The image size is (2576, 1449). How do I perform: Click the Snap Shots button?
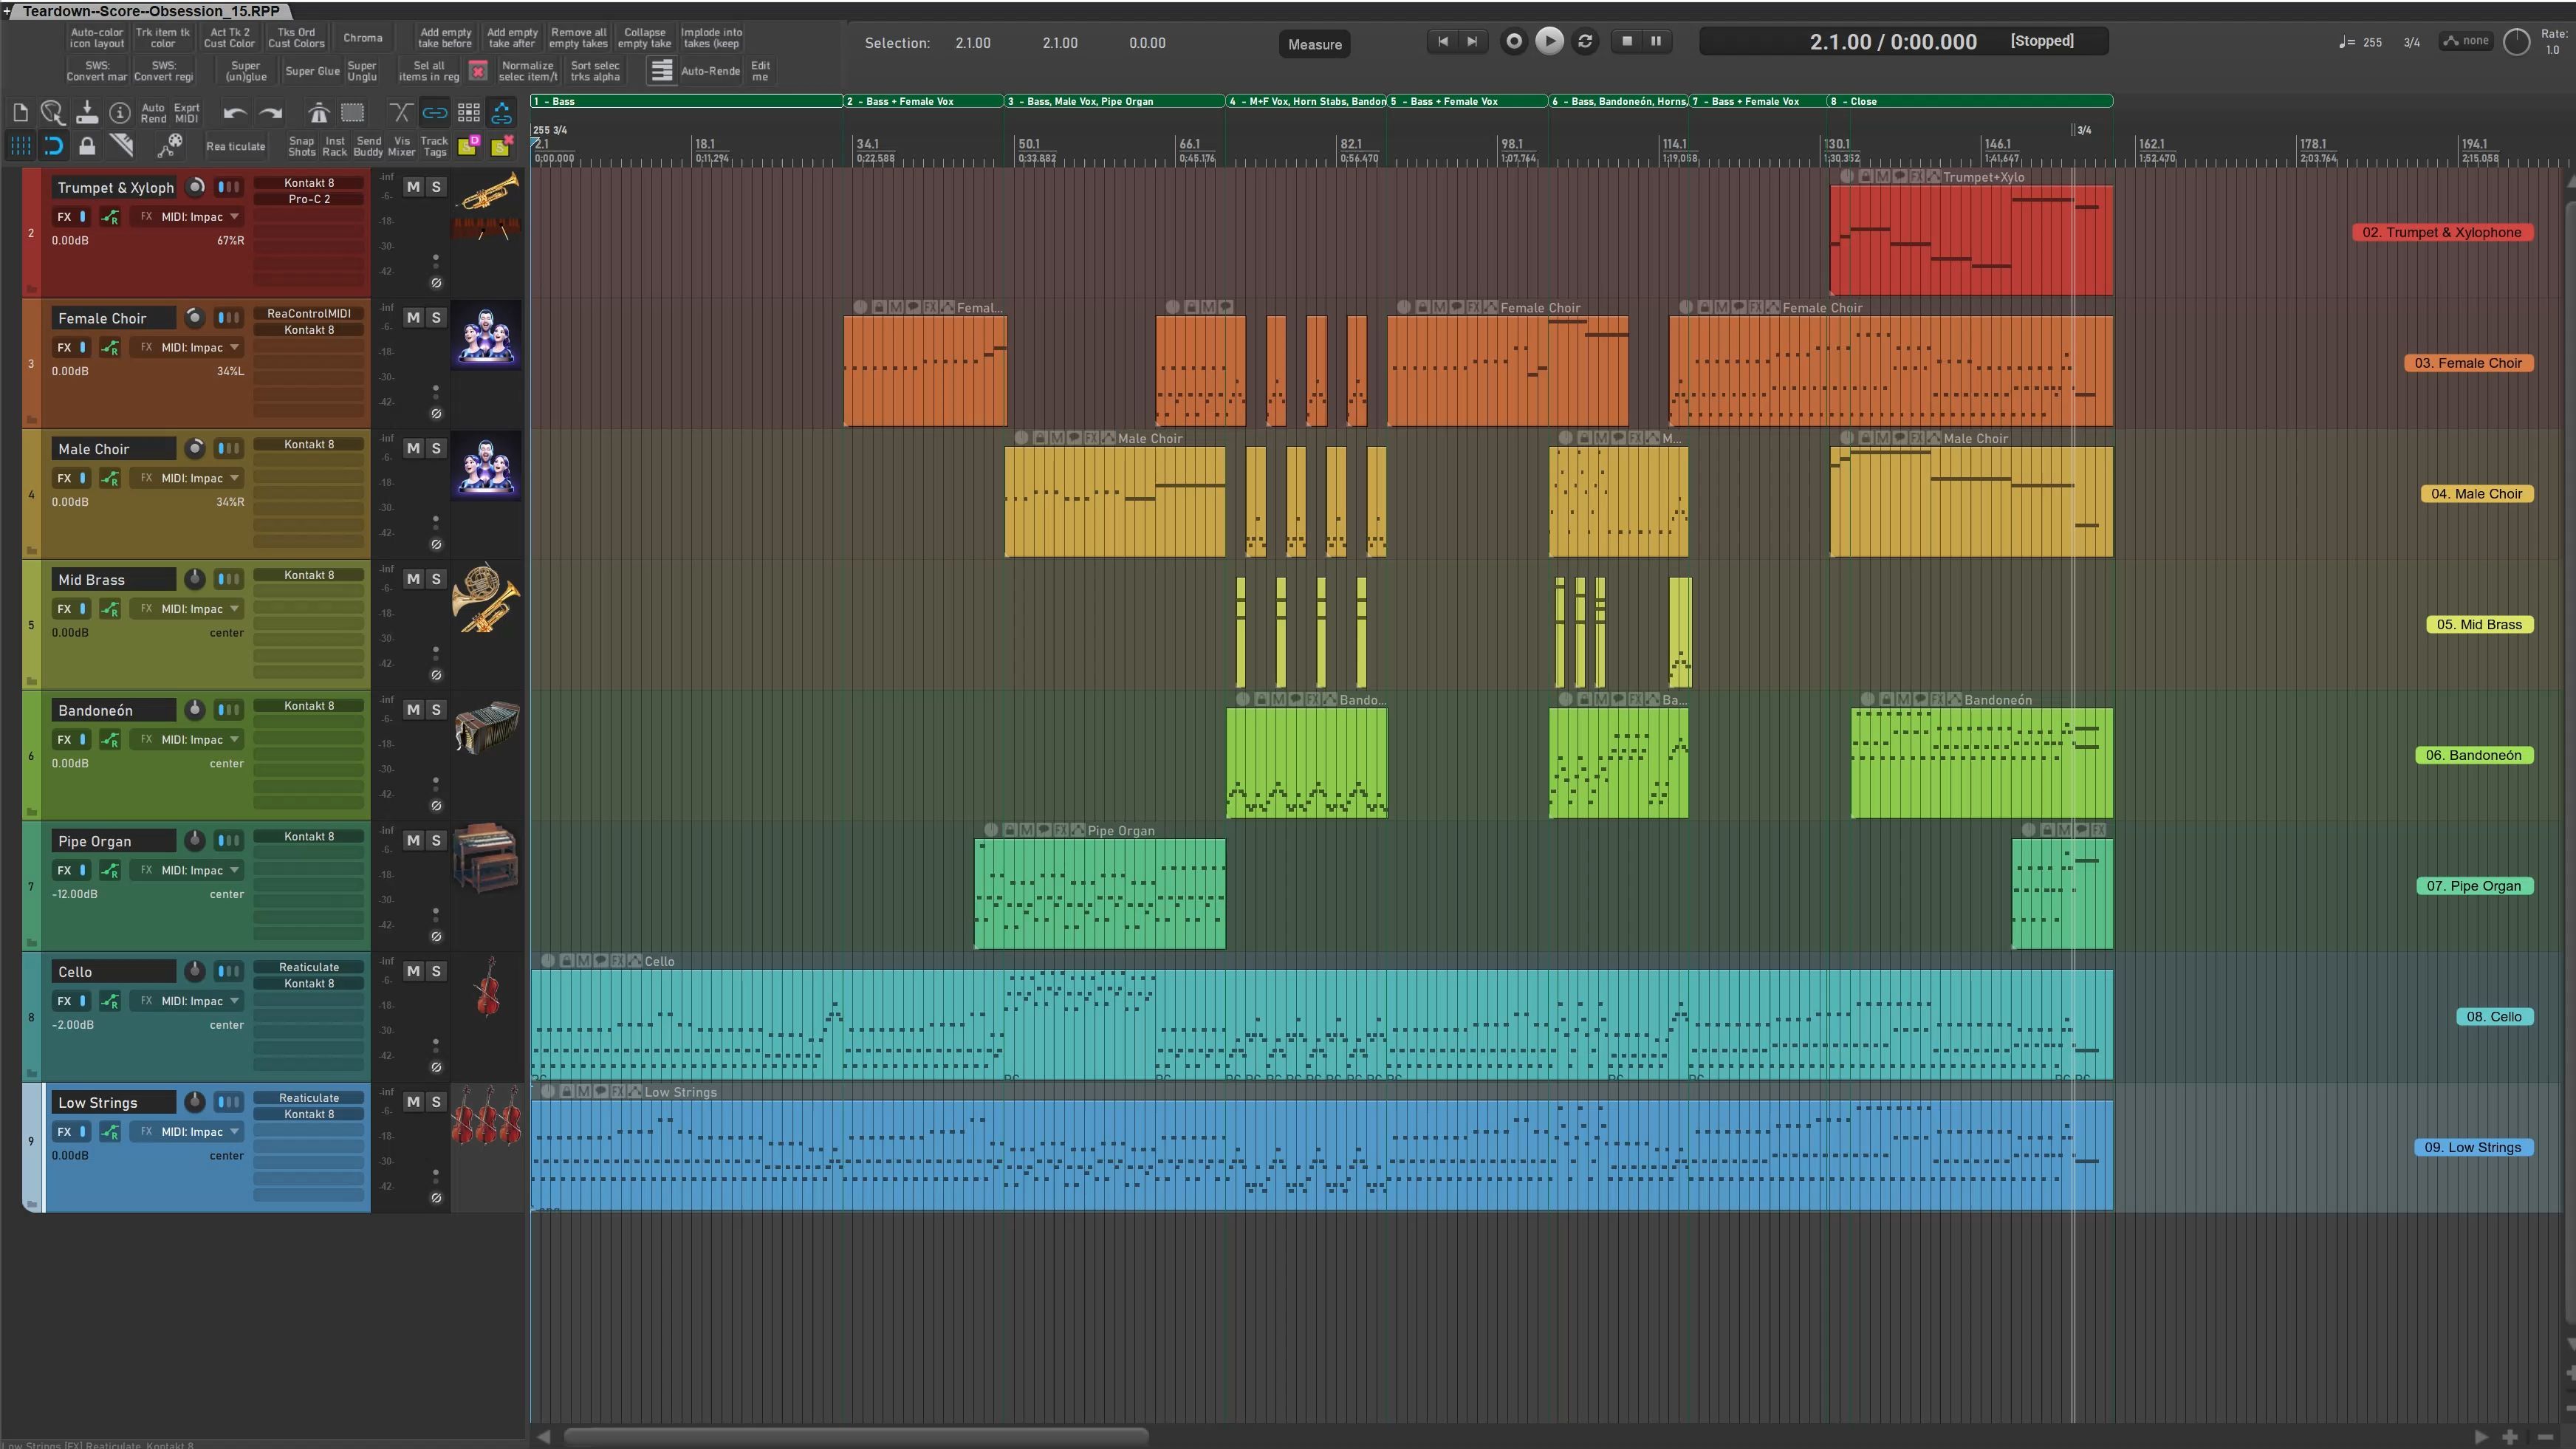(301, 146)
